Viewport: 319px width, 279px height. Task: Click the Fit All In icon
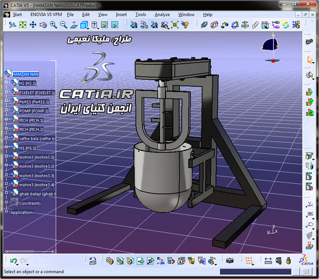click(22, 25)
